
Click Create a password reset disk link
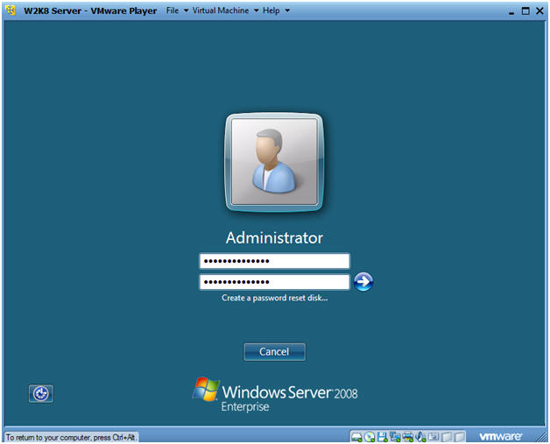[x=275, y=298]
